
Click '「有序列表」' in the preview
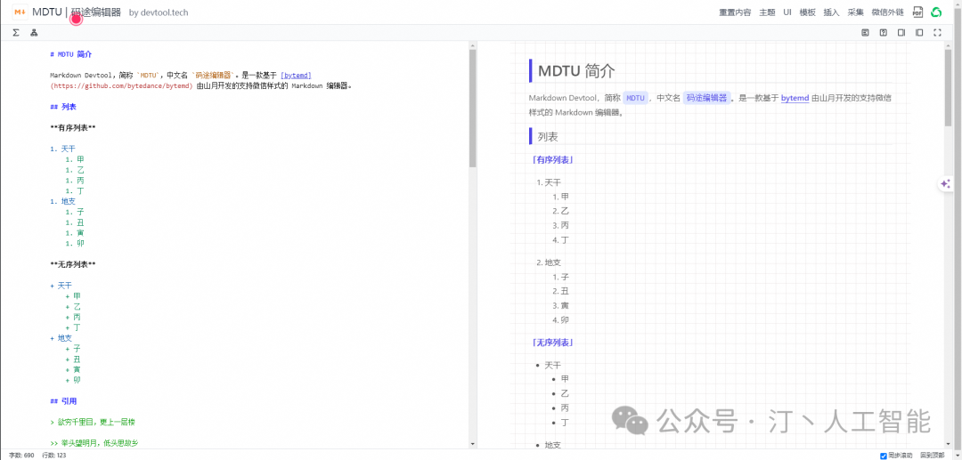click(553, 160)
